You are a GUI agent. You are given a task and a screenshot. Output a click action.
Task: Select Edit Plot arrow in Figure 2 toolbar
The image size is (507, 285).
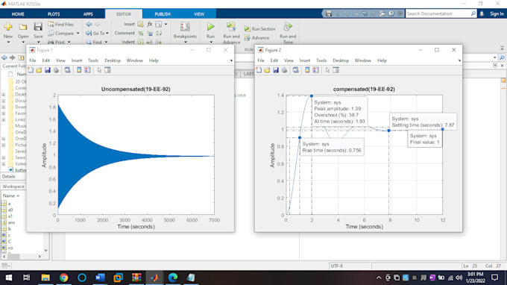[327, 70]
